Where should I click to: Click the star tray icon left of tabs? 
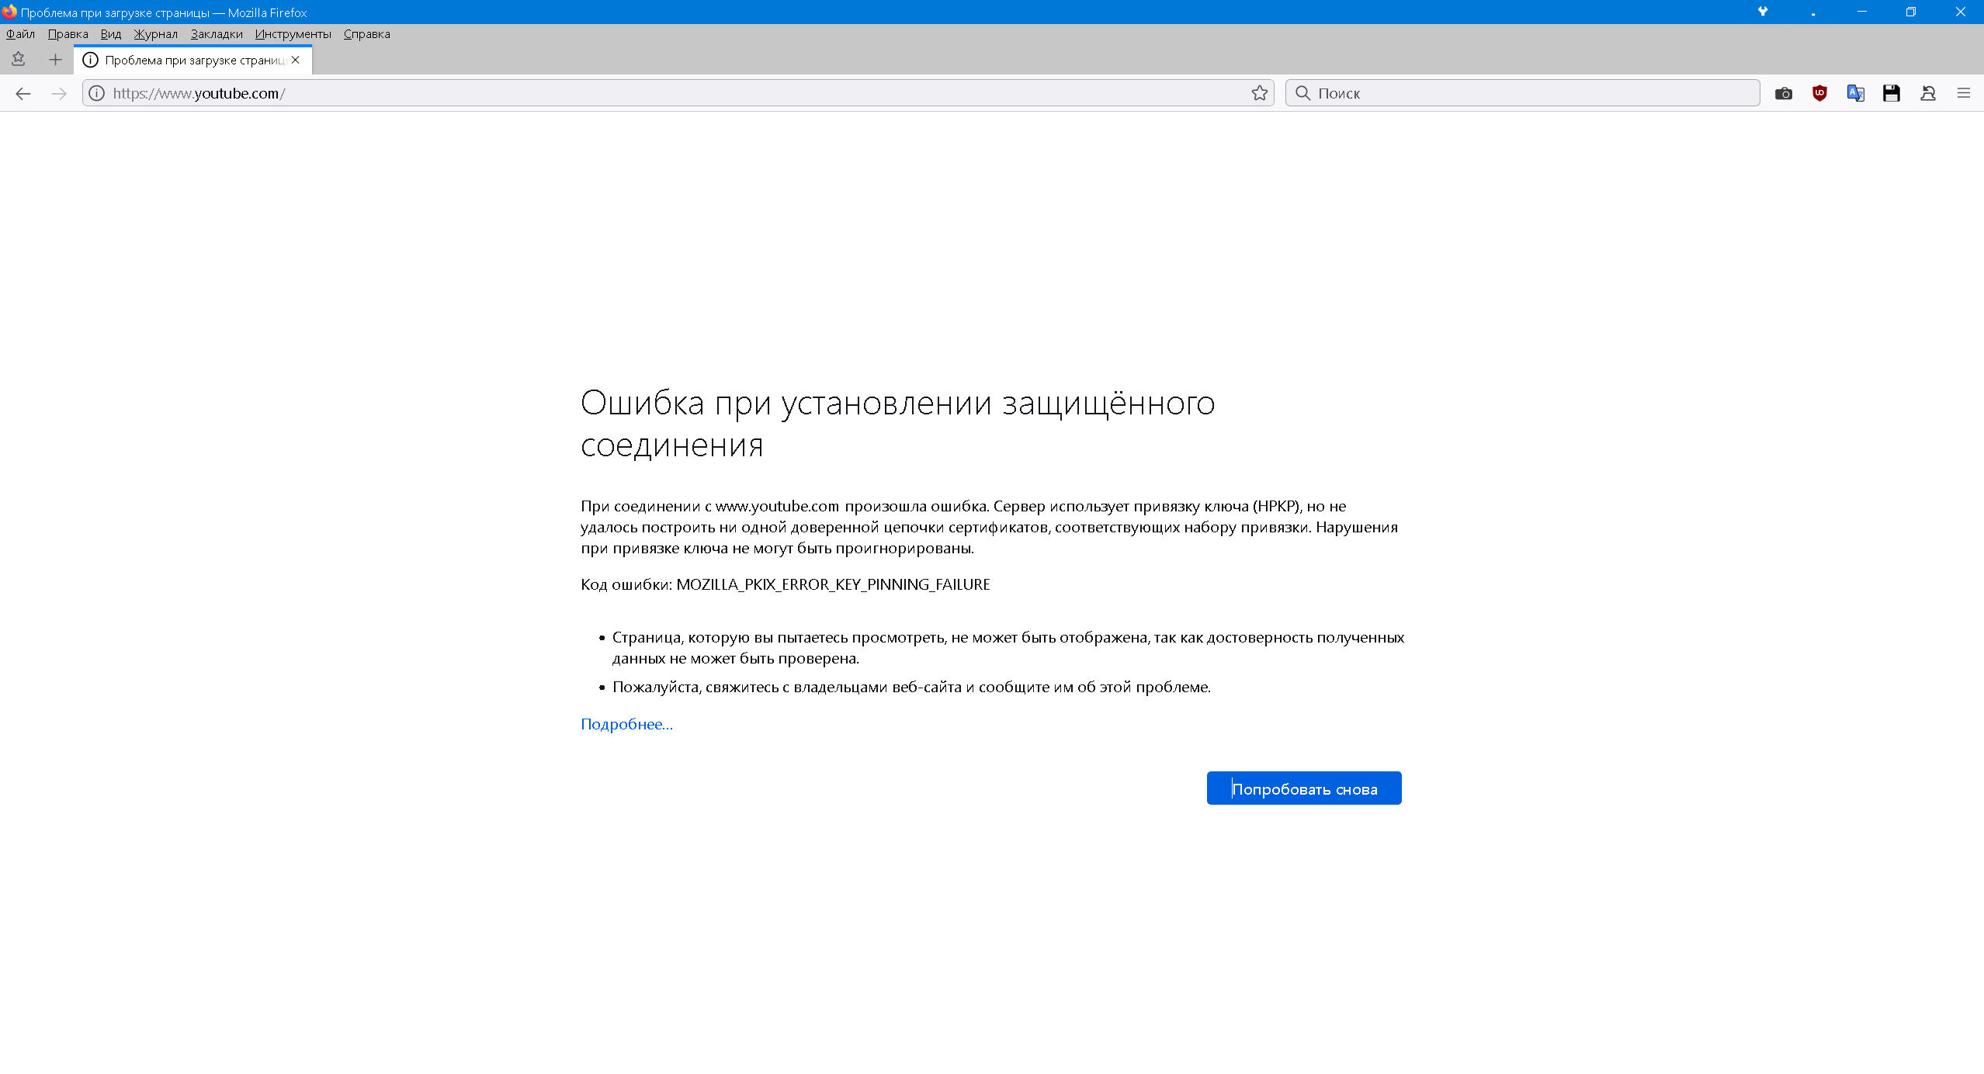coord(19,59)
